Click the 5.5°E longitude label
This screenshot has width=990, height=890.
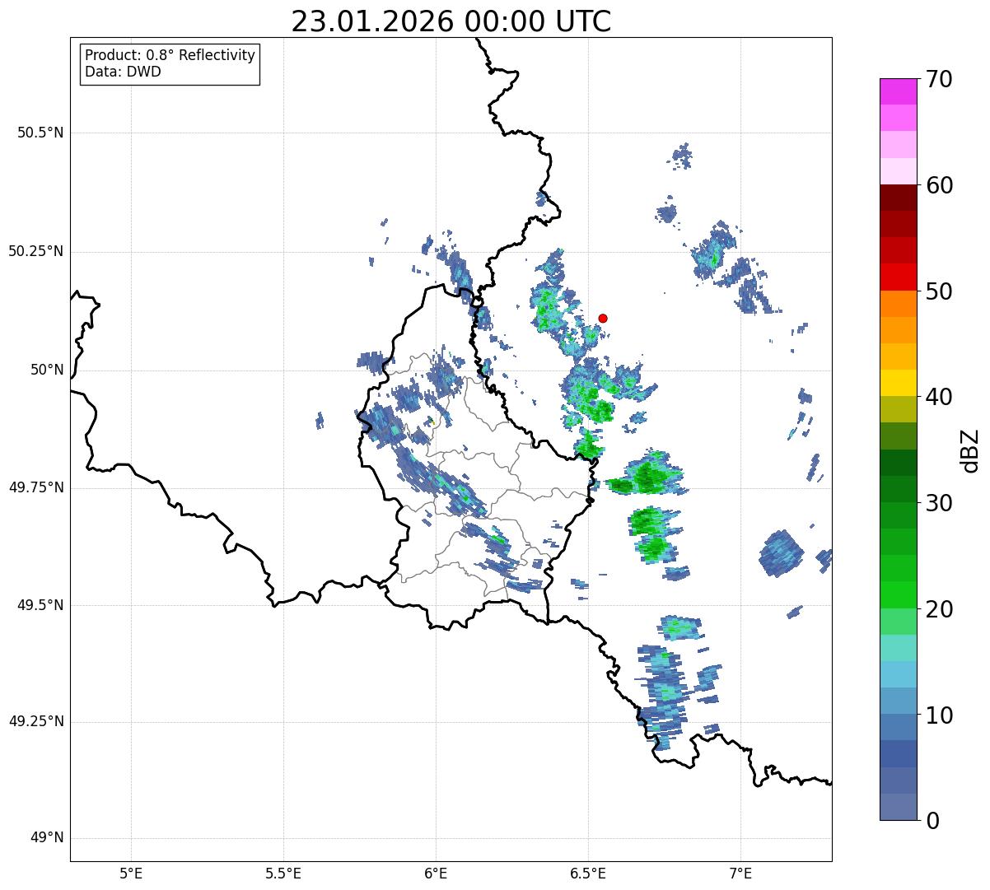[283, 874]
